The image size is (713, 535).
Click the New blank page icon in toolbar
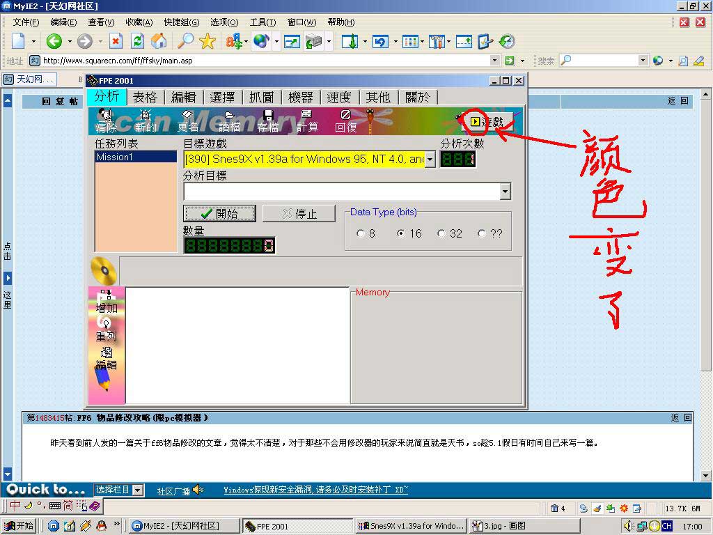[18, 41]
